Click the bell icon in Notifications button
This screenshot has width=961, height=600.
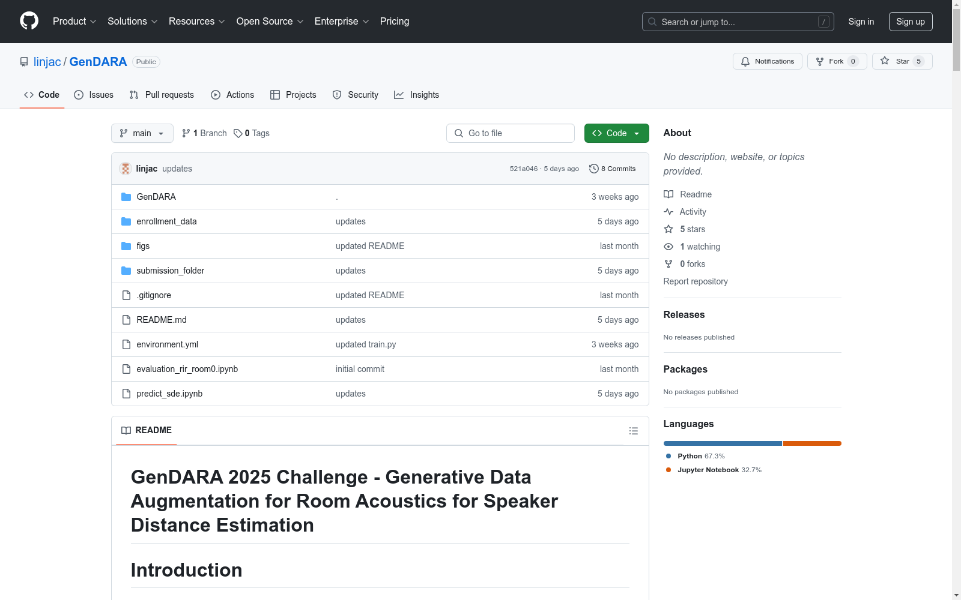tap(745, 61)
